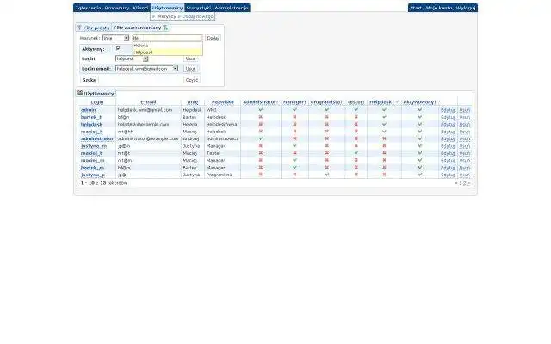The width and height of the screenshot is (551, 344).
Task: Click Edytuj in the admin row
Action: point(448,110)
